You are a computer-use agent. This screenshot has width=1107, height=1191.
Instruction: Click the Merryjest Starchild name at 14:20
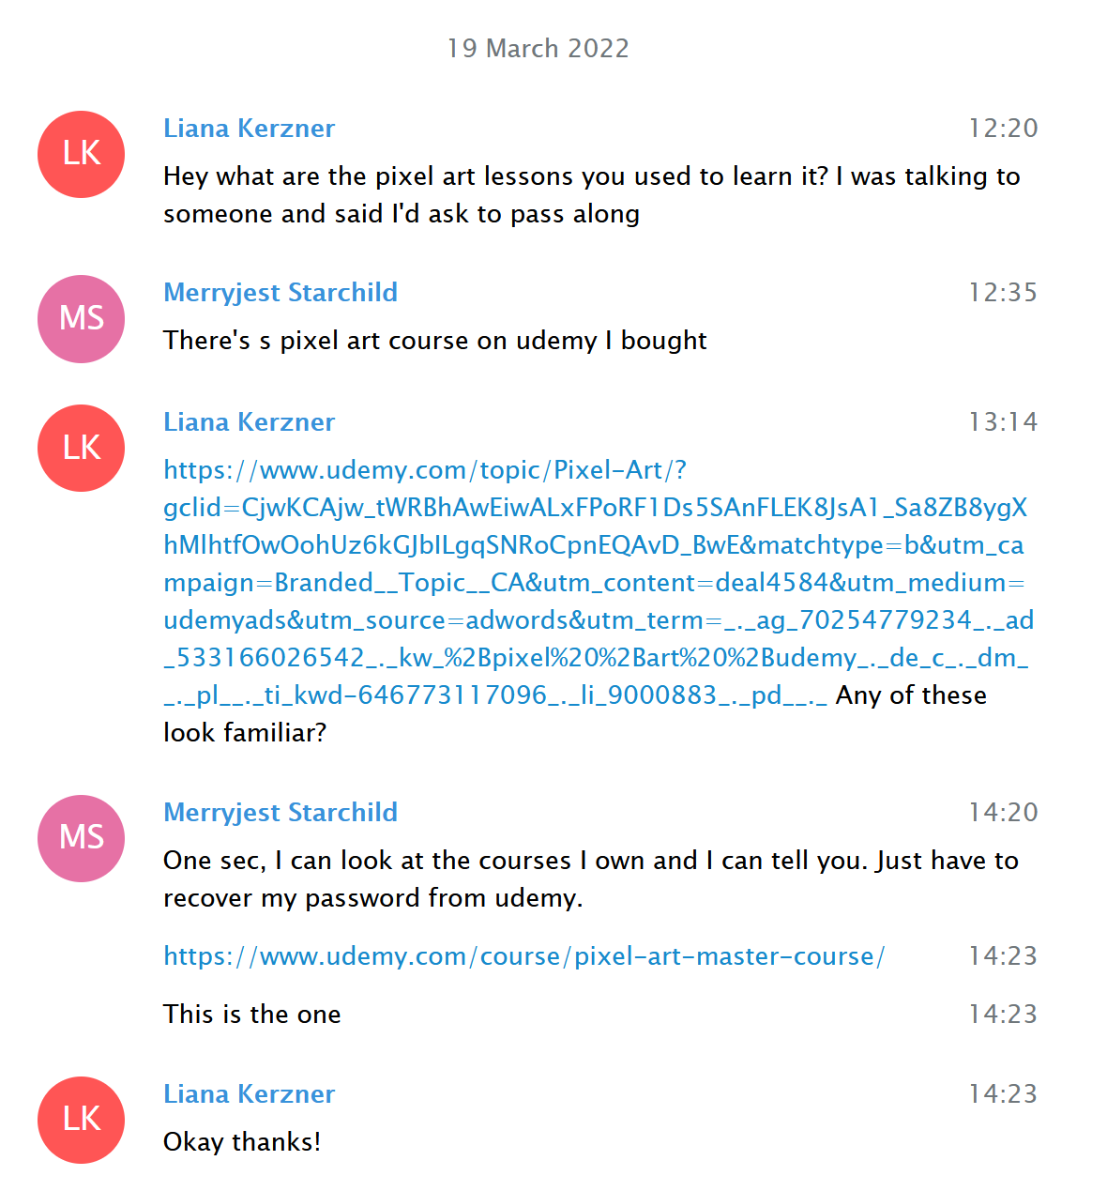click(281, 813)
